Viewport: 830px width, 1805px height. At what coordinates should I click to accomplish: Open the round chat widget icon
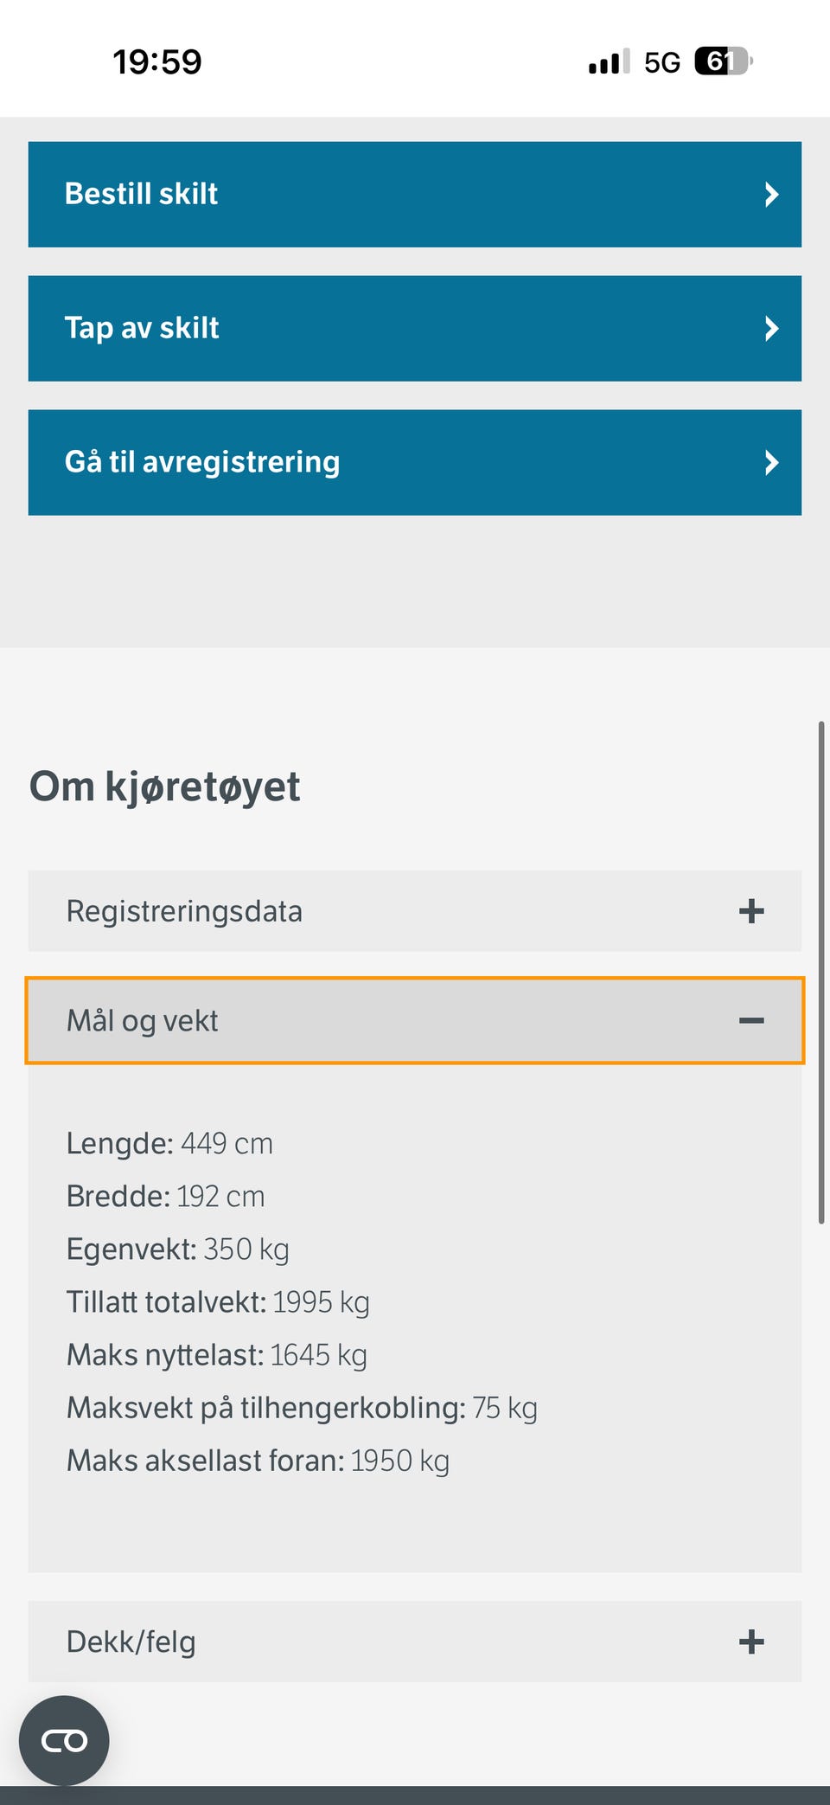coord(64,1740)
